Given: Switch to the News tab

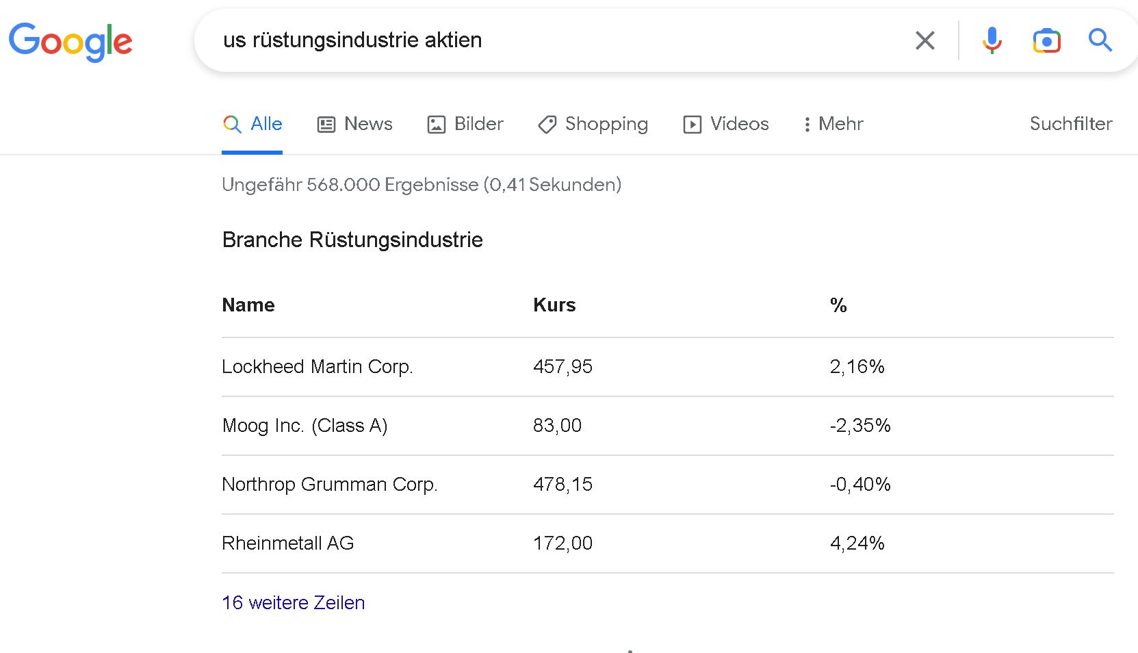Looking at the screenshot, I should [x=354, y=124].
